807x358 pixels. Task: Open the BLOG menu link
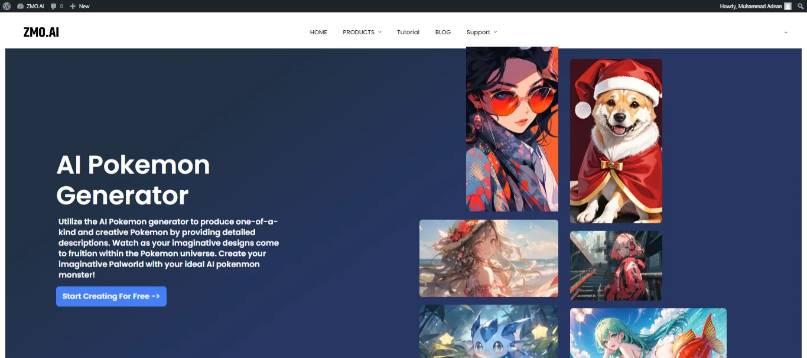(443, 32)
